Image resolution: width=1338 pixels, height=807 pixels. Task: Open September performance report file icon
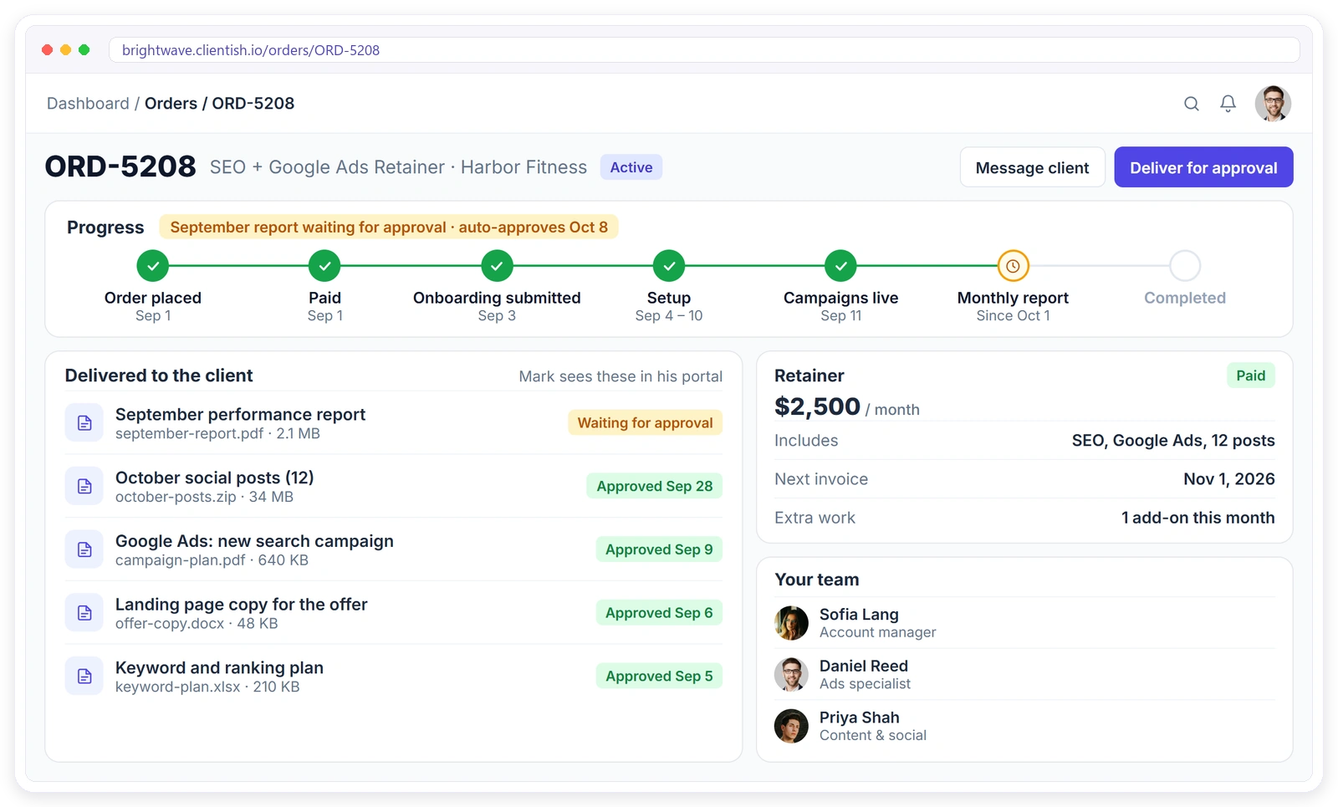tap(84, 423)
